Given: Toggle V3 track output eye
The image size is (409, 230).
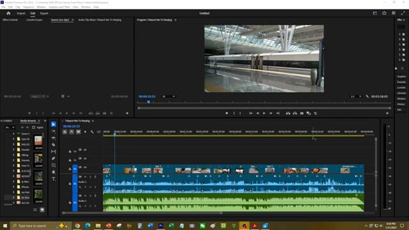Looking at the screenshot, I should coord(85,150).
